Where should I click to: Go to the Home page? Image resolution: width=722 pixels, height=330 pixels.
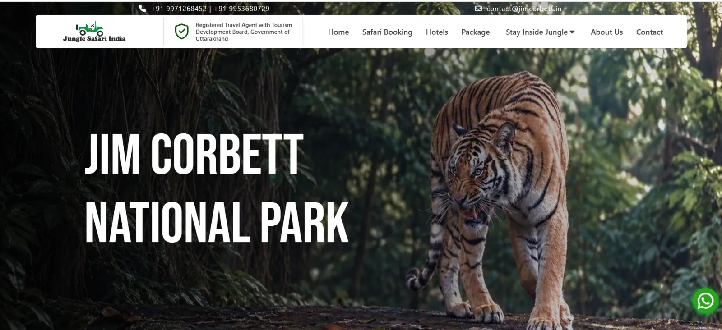338,32
